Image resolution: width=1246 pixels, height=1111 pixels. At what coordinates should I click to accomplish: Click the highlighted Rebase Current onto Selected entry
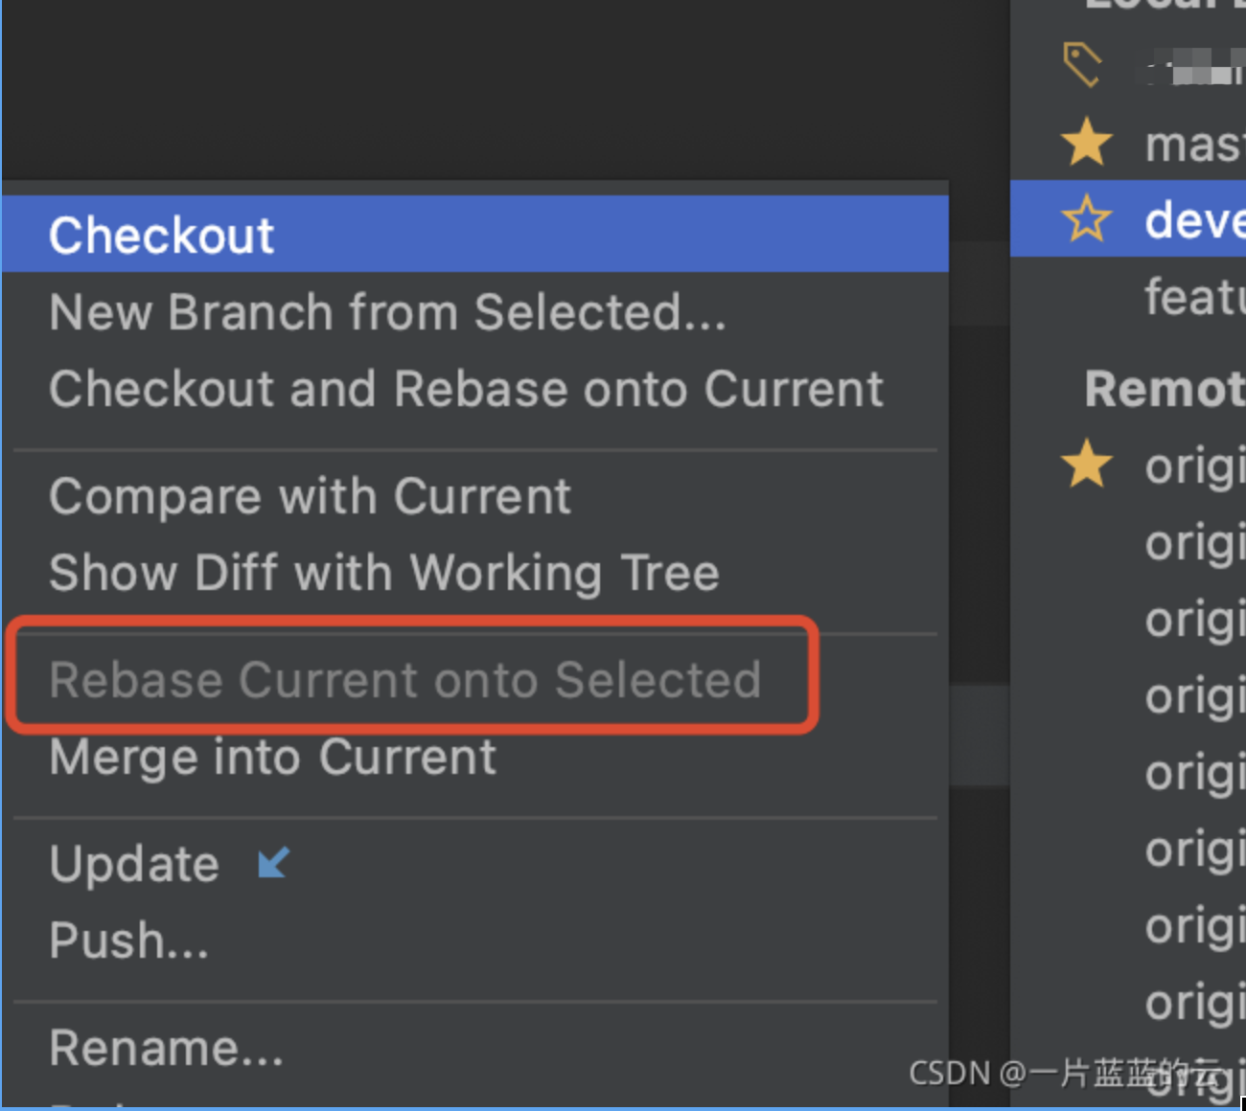click(405, 680)
